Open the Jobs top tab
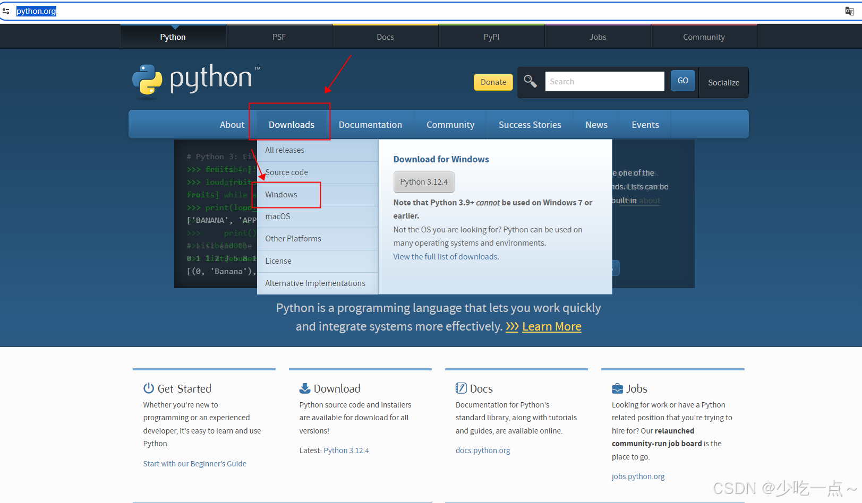Image resolution: width=862 pixels, height=503 pixels. tap(598, 37)
